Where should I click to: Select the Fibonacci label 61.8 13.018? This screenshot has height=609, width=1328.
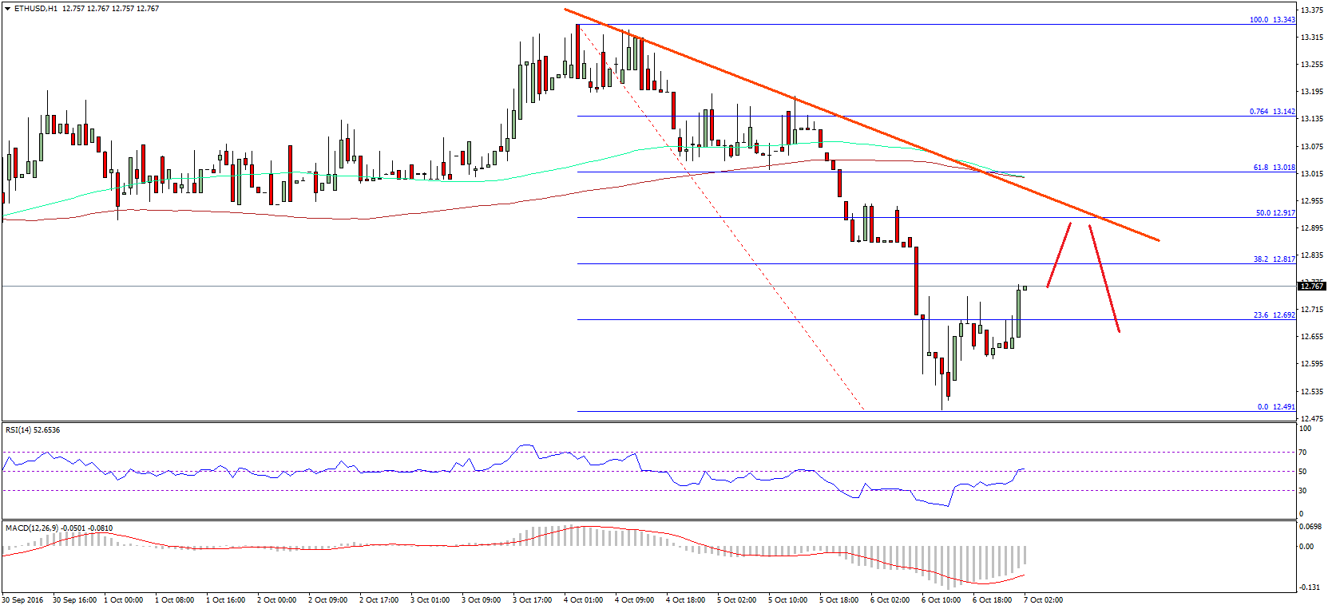pos(1274,168)
